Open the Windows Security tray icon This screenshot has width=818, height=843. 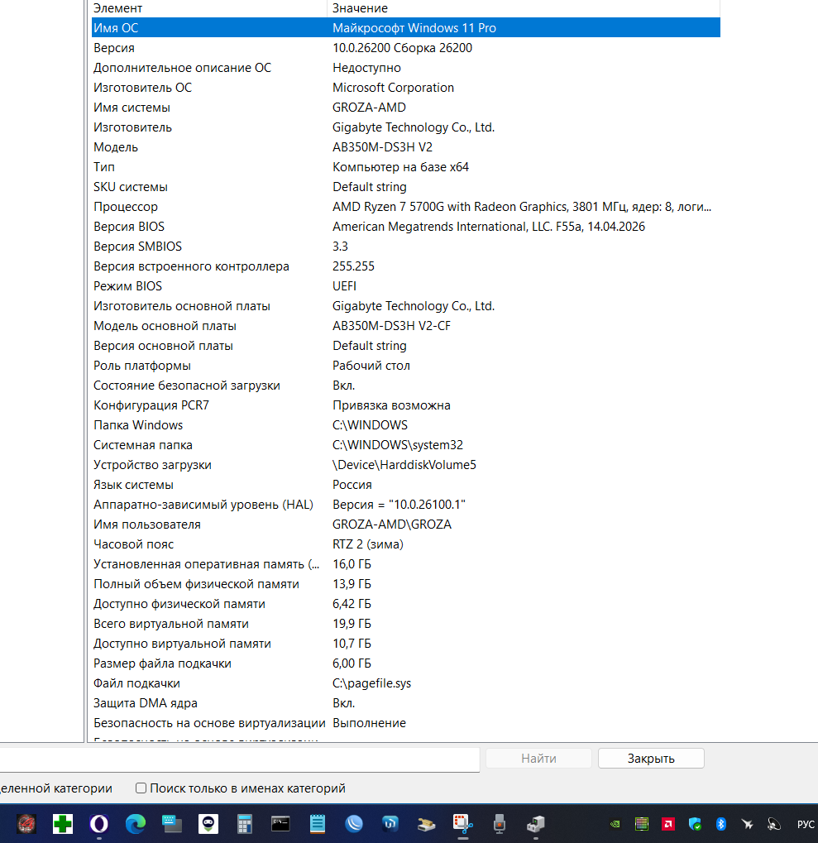[695, 824]
